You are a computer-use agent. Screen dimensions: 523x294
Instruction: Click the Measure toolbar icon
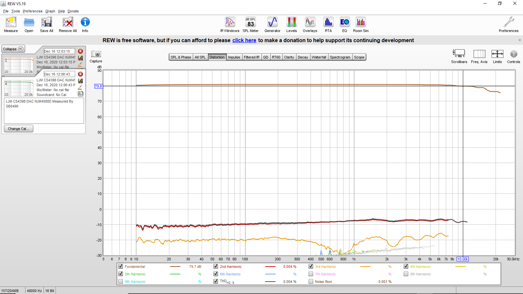click(11, 25)
